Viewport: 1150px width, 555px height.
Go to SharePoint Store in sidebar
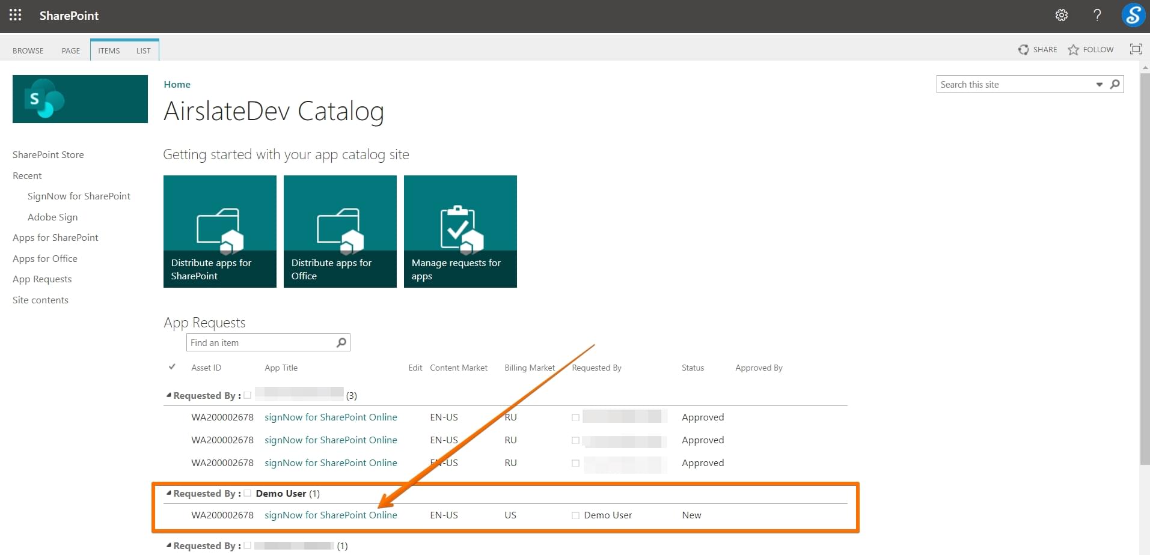coord(48,155)
